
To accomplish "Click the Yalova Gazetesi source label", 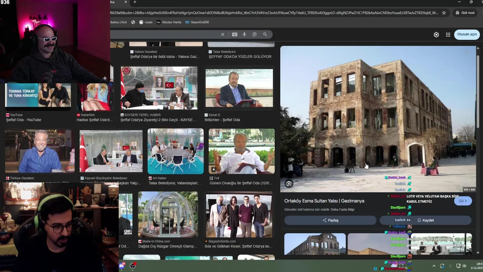I will tap(146, 52).
